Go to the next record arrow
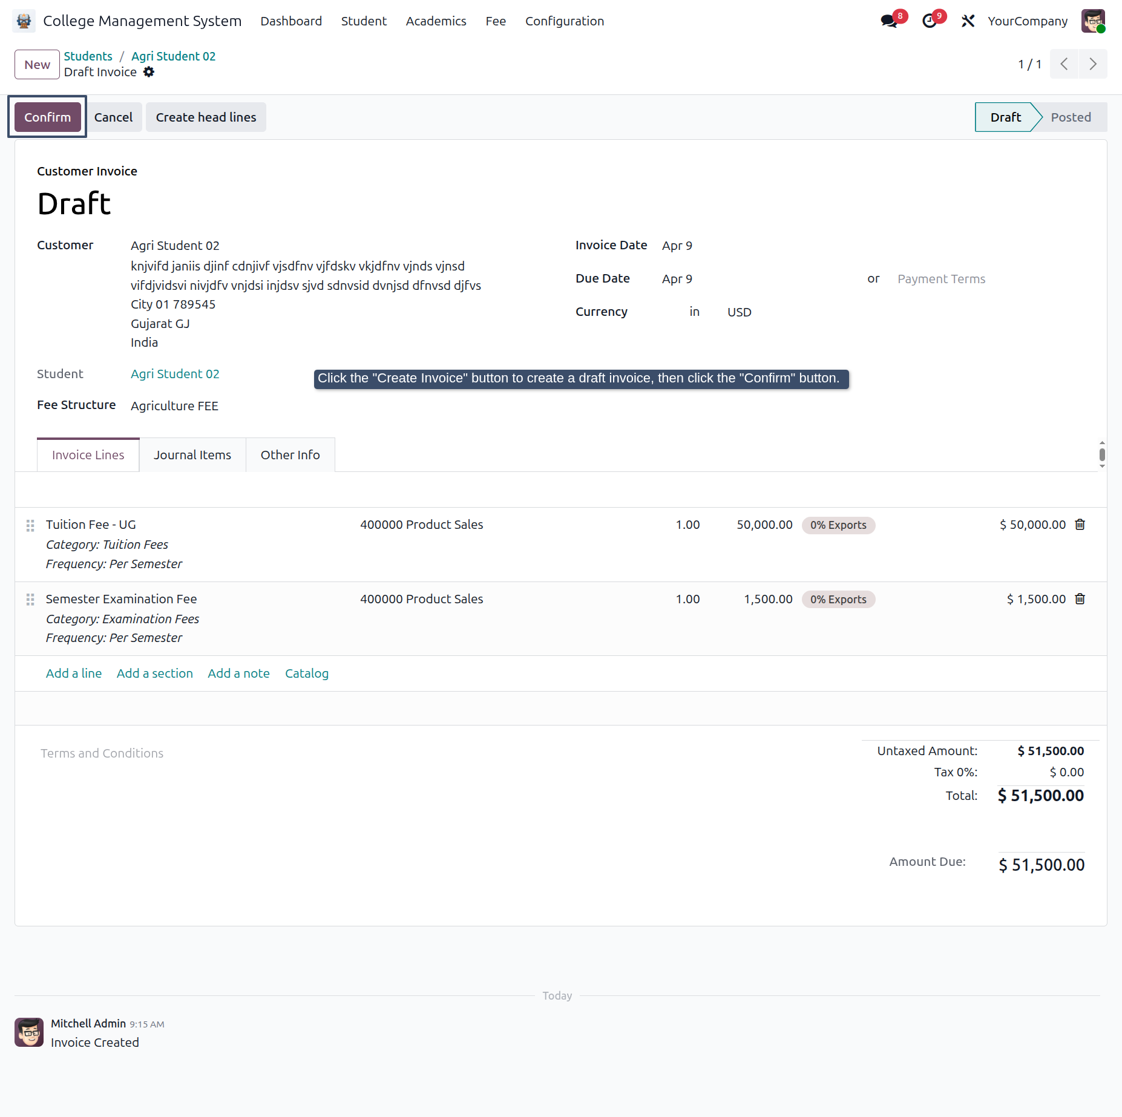Viewport: 1122px width, 1117px height. click(1093, 64)
